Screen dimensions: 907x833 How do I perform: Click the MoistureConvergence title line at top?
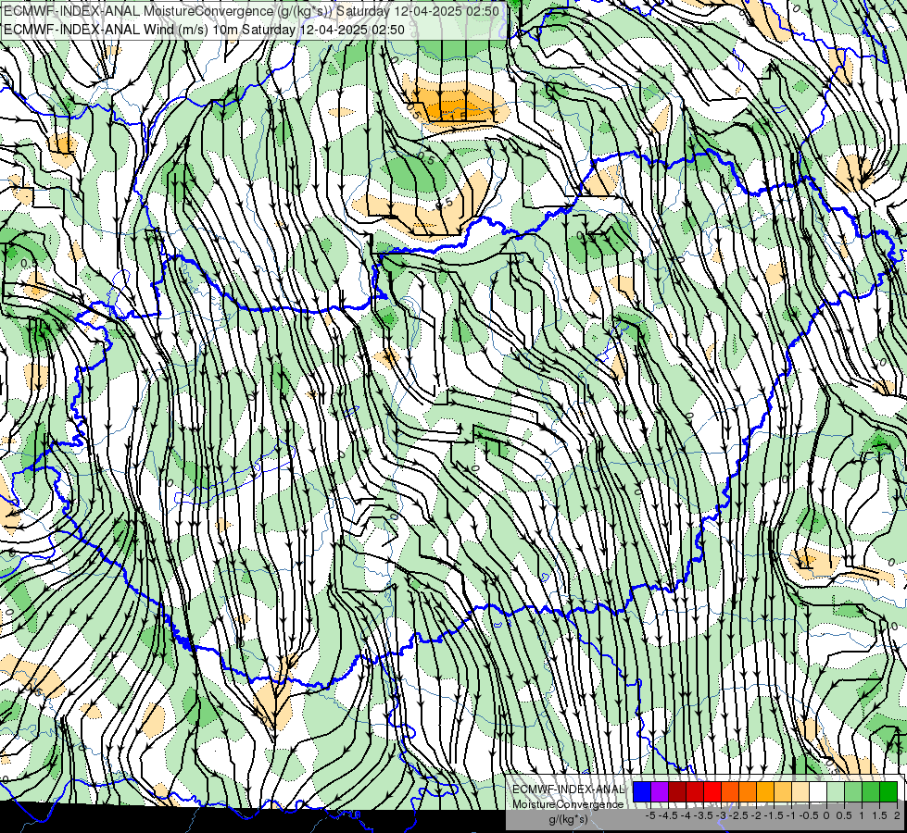pos(252,11)
